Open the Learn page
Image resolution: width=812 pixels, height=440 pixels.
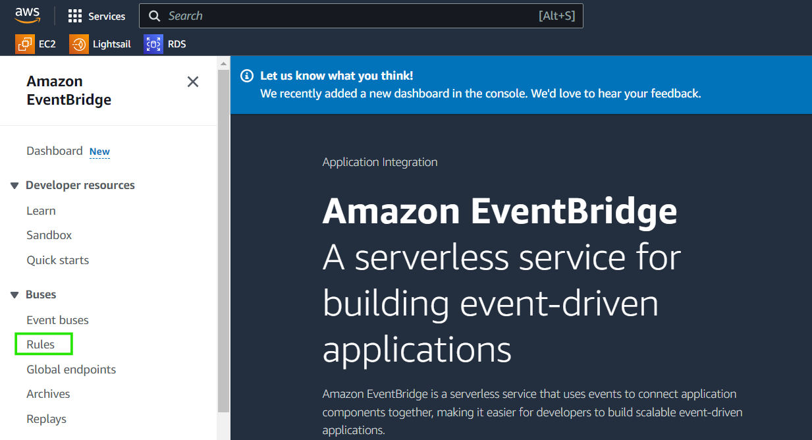(41, 211)
